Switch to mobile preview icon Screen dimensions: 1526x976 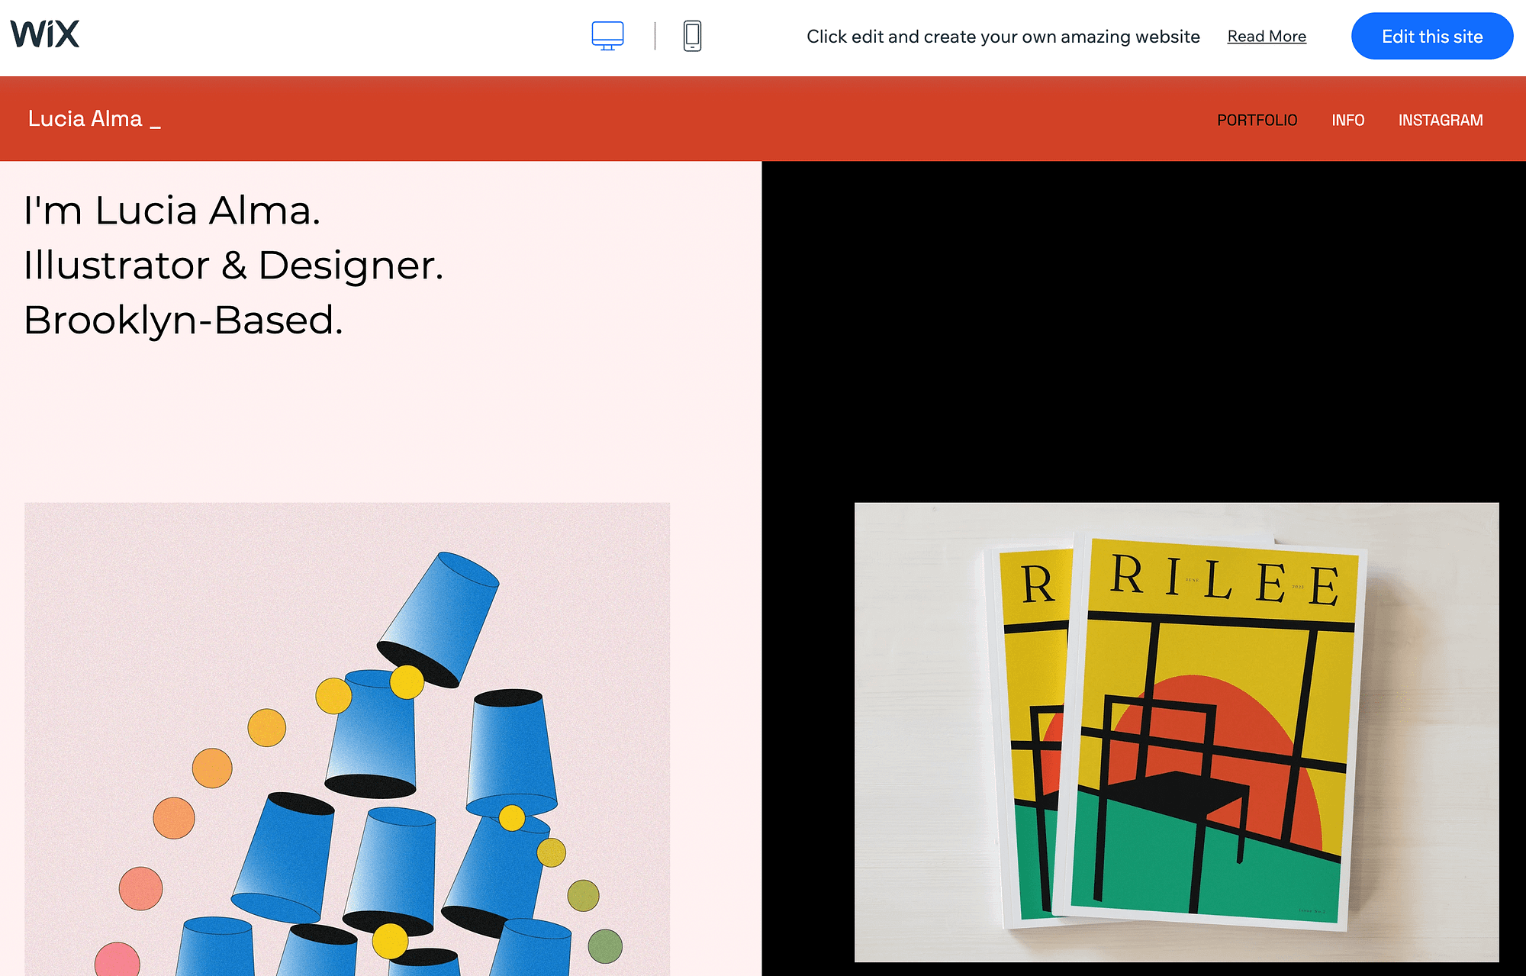[x=692, y=36]
